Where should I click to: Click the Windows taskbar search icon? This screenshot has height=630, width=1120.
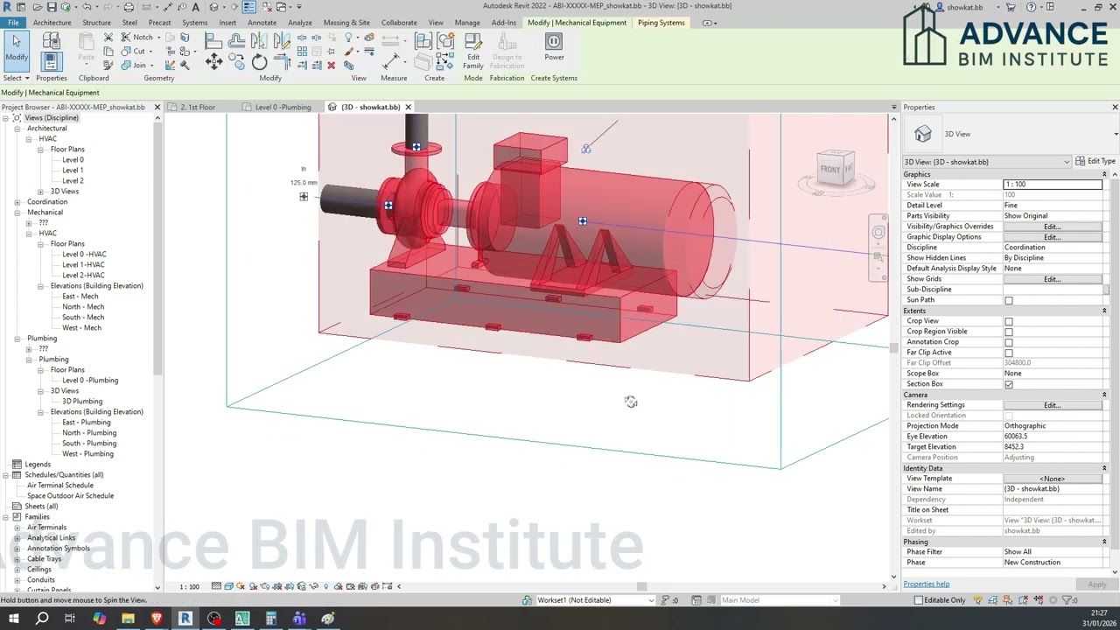[41, 619]
